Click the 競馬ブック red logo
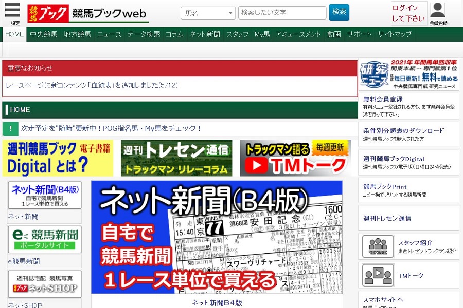This screenshot has height=308, width=463. pos(48,13)
